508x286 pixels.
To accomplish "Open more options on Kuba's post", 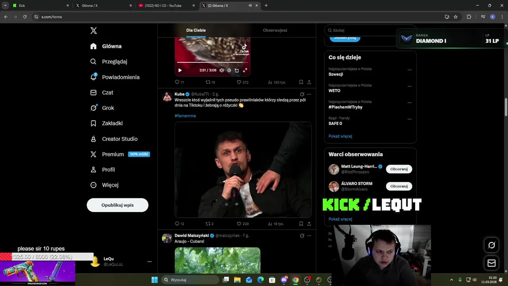I will [309, 94].
